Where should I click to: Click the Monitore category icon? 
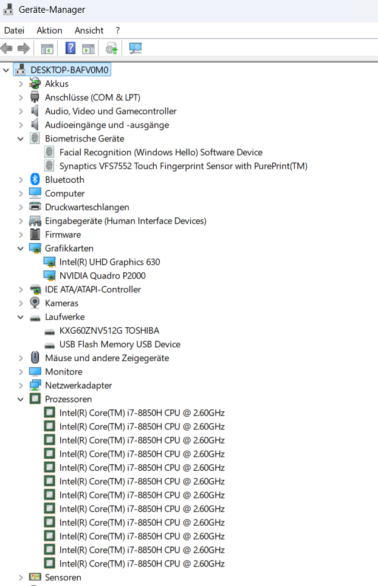coord(35,372)
